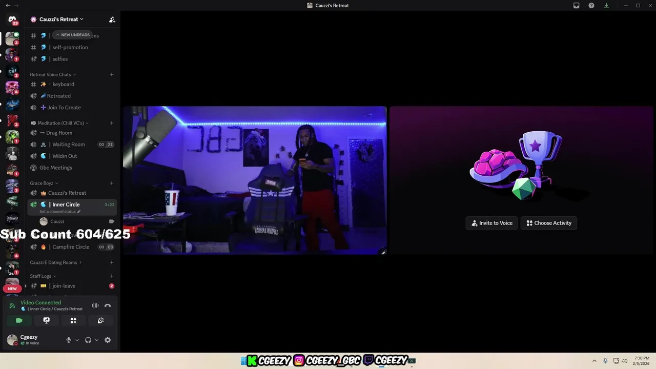This screenshot has height=369, width=656.
Task: Collapse the Staff Logs category
Action: click(43, 276)
